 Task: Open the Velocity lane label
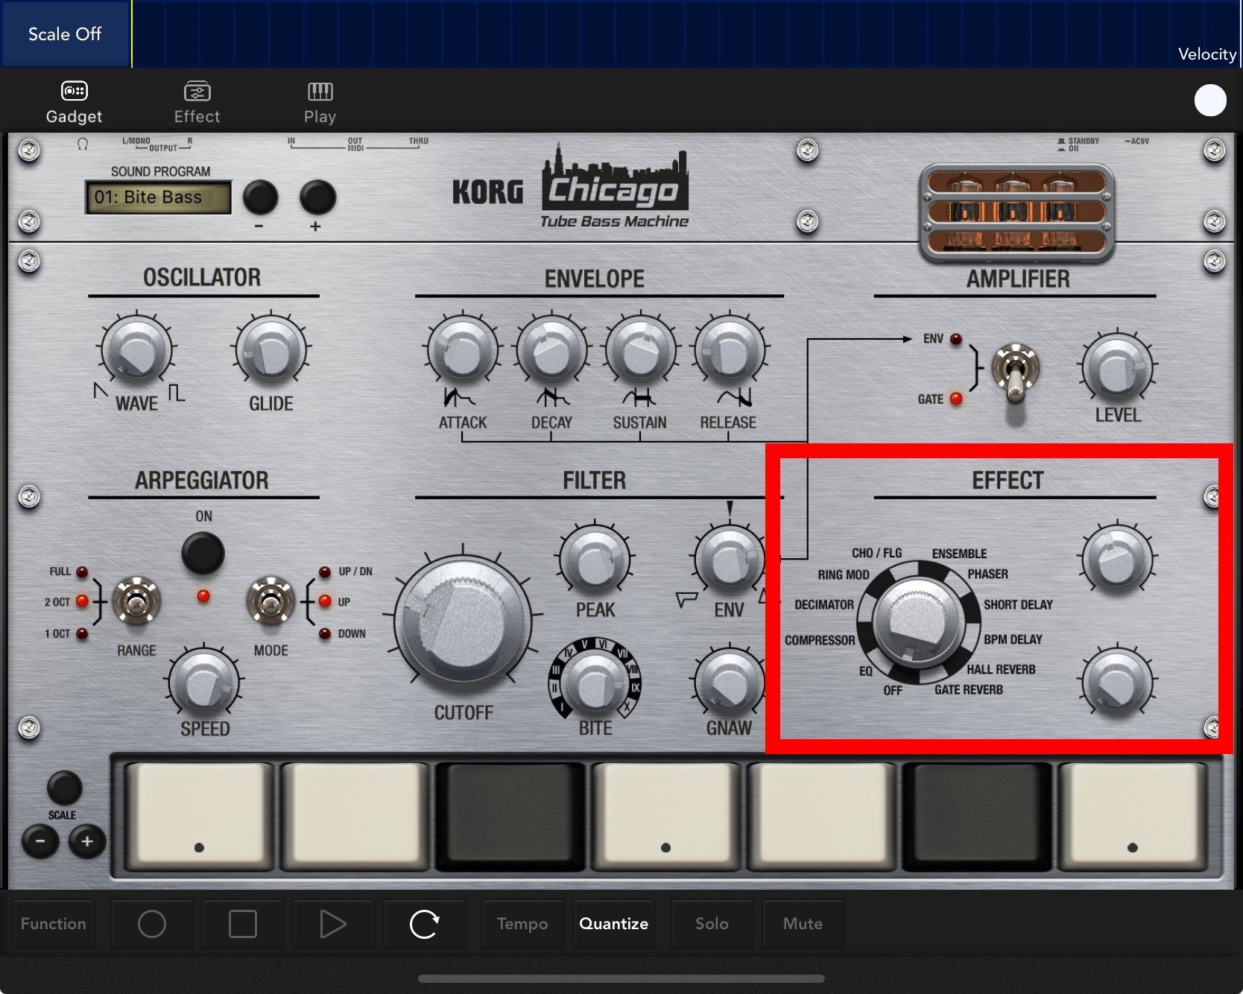pos(1206,54)
